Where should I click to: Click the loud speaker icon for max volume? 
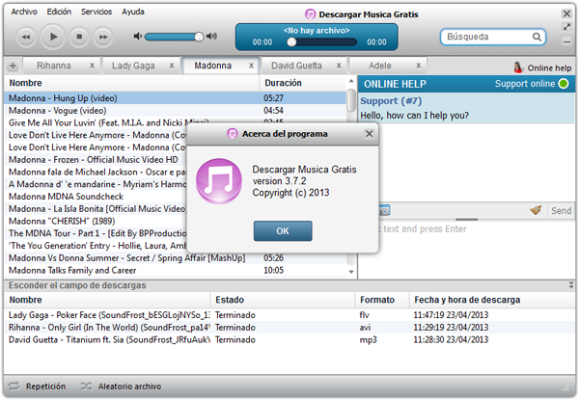[211, 36]
